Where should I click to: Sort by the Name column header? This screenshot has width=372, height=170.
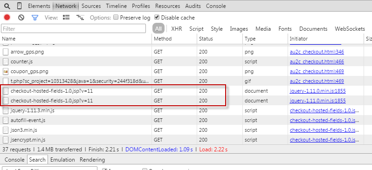[76, 39]
